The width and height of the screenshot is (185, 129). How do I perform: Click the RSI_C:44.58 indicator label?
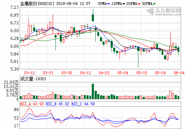83,104
